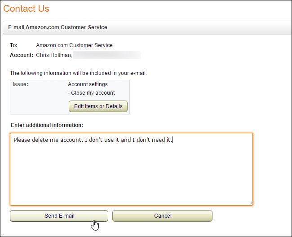Click the Contact Us heading
The height and width of the screenshot is (237, 292).
(x=26, y=9)
